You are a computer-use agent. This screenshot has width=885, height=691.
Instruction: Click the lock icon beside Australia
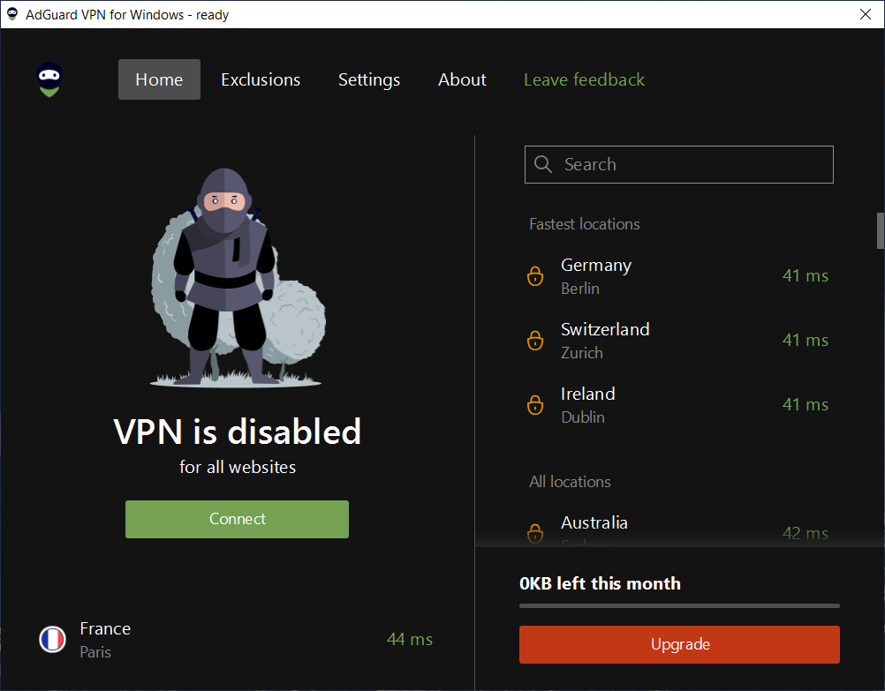coord(535,533)
